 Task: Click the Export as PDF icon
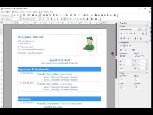click(44, 15)
